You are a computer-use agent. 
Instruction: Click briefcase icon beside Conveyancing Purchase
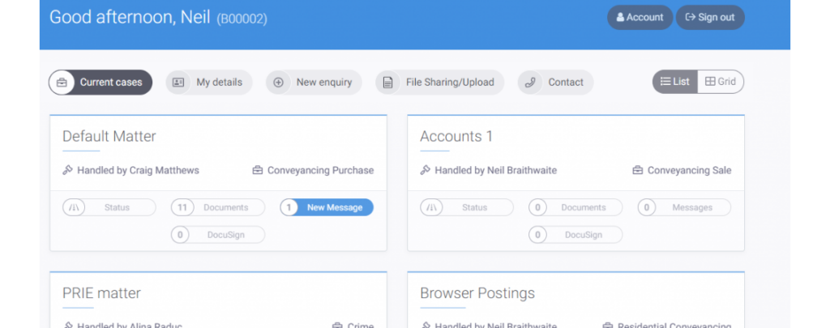258,170
